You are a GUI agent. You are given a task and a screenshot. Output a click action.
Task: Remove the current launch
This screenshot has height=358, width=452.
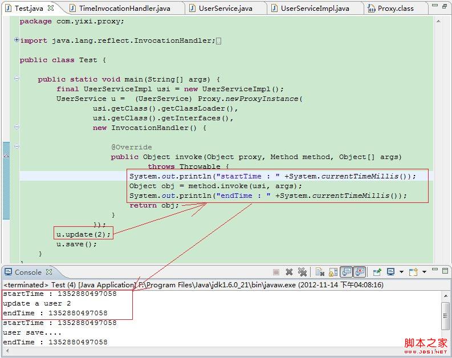point(289,272)
